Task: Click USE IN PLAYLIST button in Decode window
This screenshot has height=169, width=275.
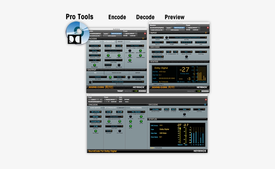Action: coord(179,28)
